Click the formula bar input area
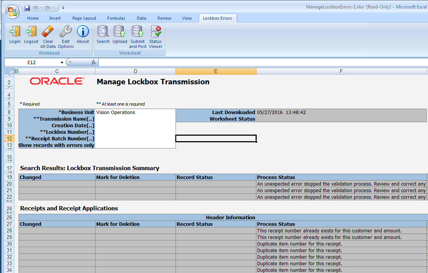 point(263,63)
